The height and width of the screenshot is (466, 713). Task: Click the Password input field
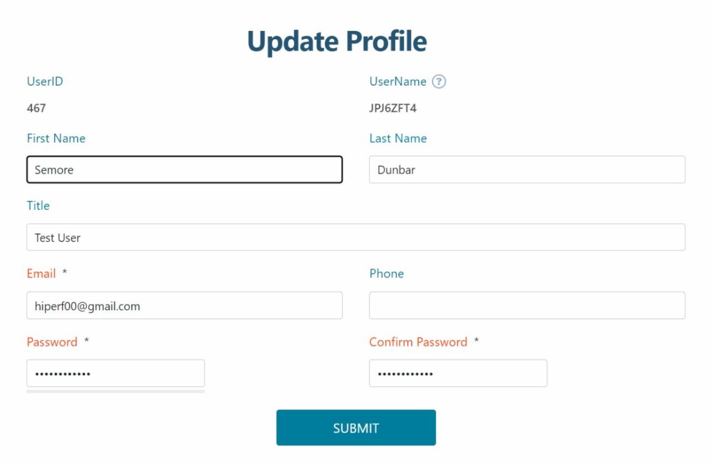click(115, 373)
